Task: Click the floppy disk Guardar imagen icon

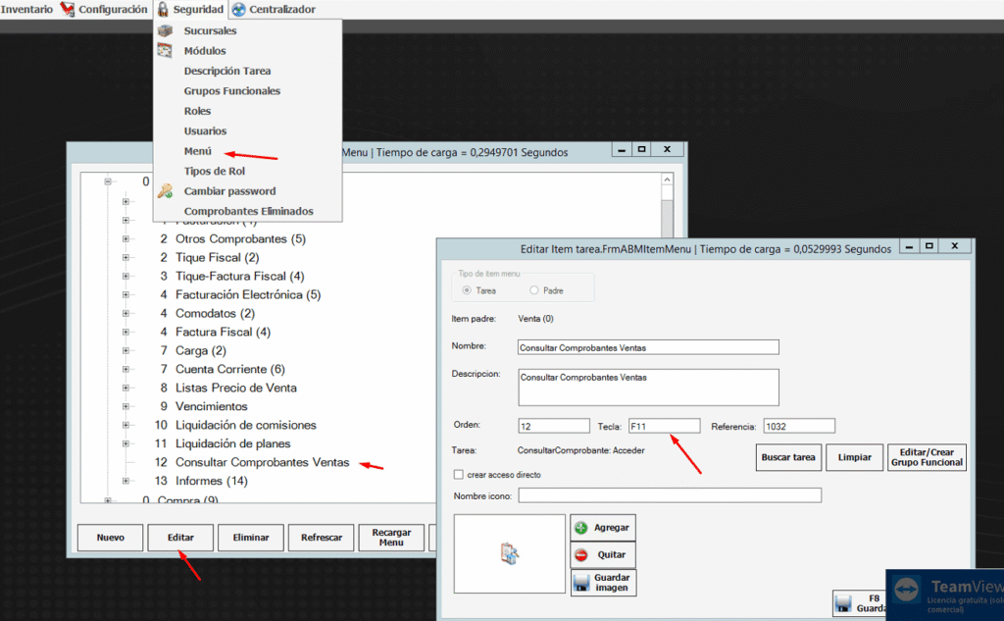Action: pyautogui.click(x=580, y=584)
